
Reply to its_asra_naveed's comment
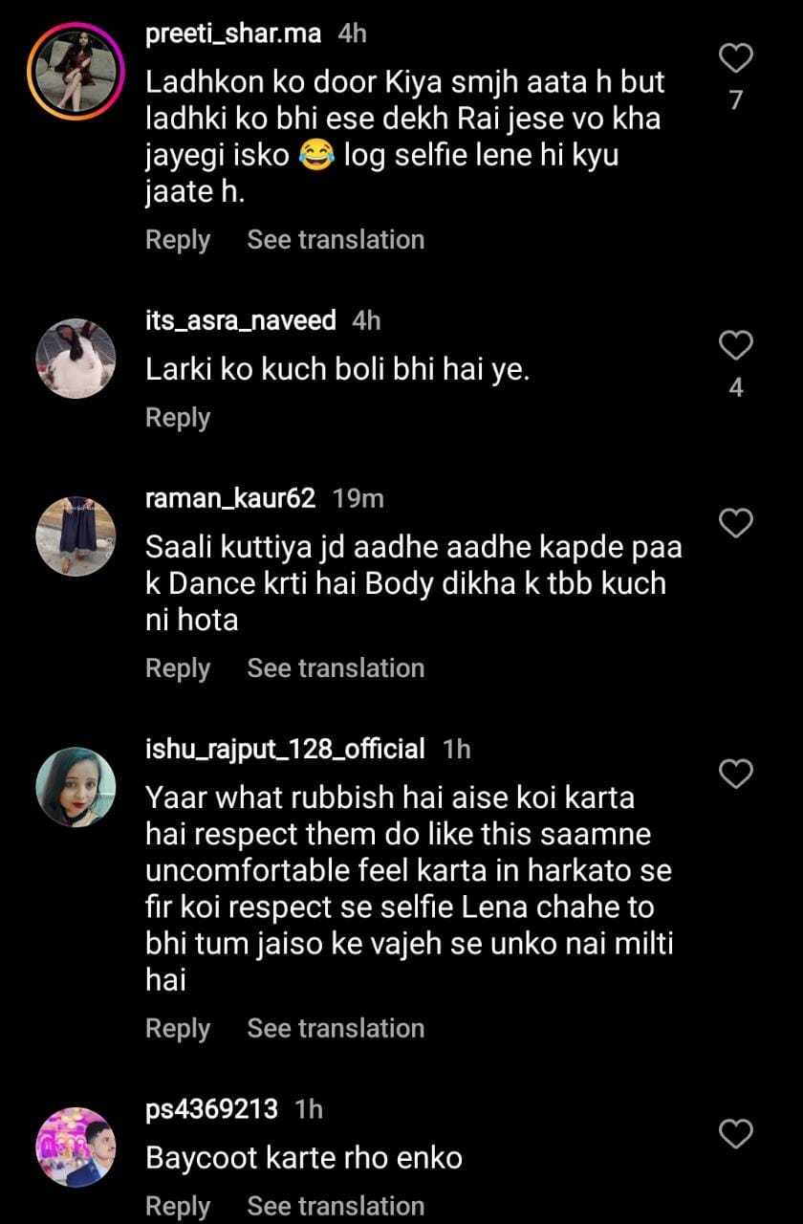click(x=178, y=418)
